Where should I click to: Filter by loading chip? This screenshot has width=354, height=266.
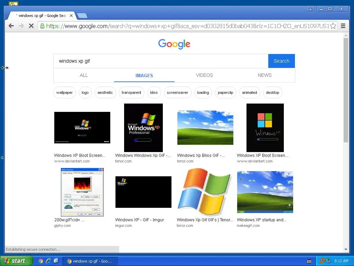pyautogui.click(x=203, y=92)
